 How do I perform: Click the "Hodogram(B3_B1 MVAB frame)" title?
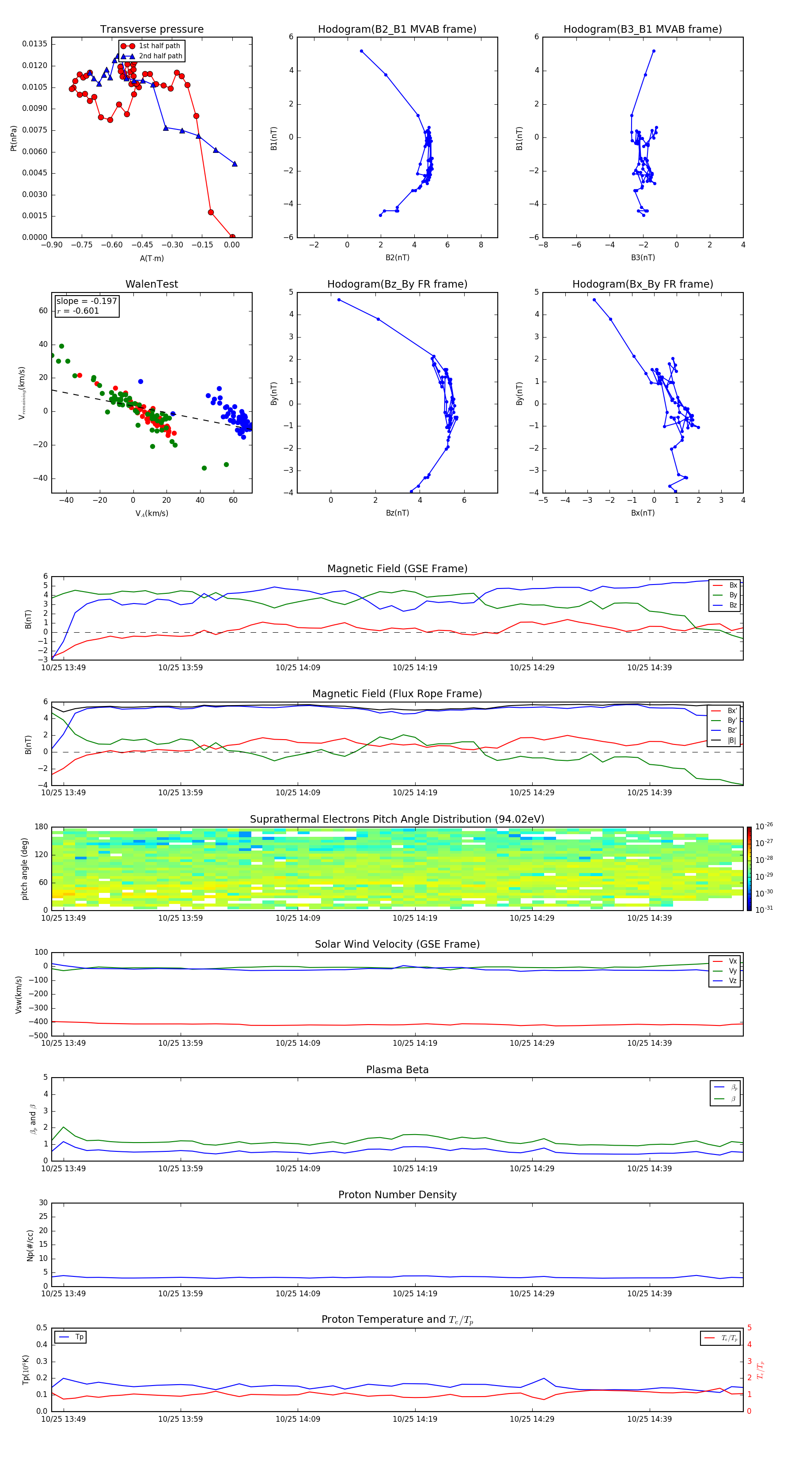643,30
